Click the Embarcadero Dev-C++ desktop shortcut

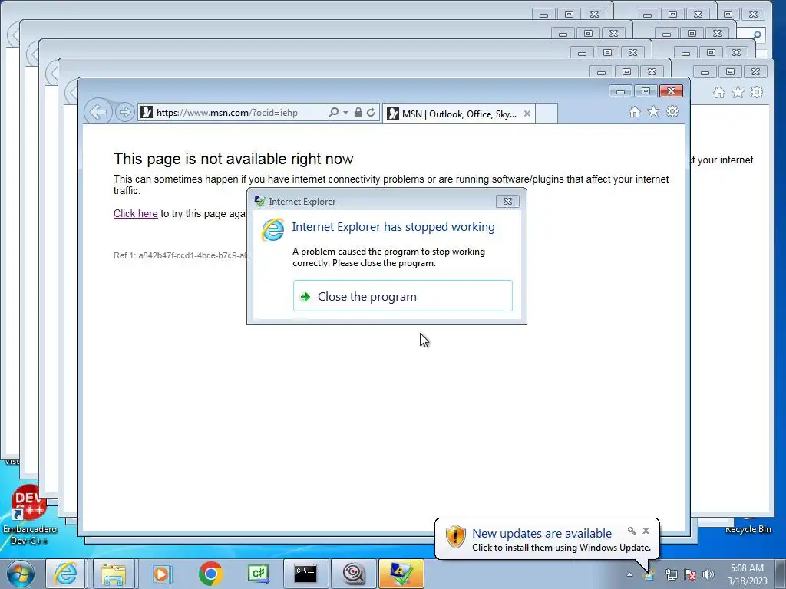click(x=29, y=516)
